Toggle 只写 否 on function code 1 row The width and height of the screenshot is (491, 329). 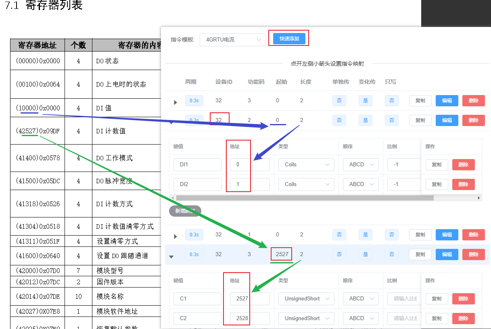click(x=391, y=235)
